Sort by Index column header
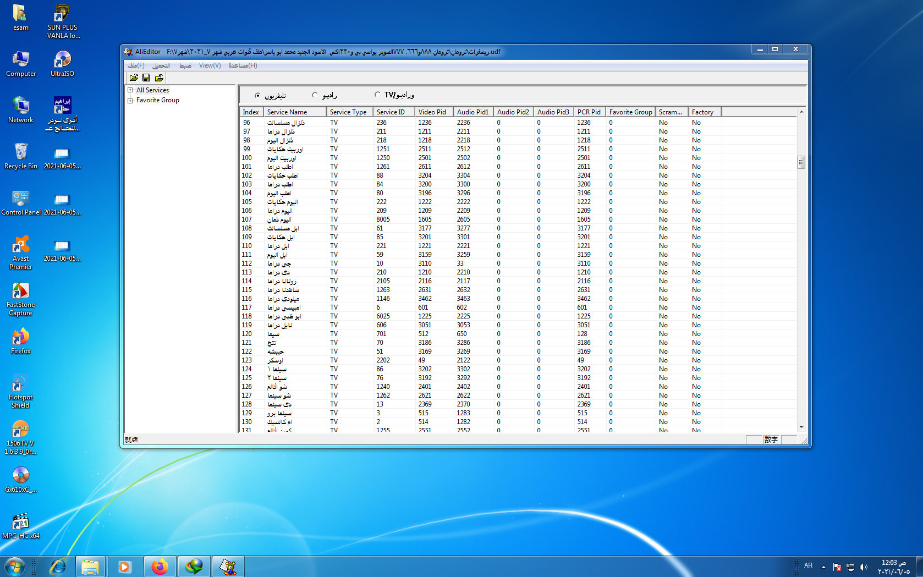This screenshot has width=923, height=577. 251,112
